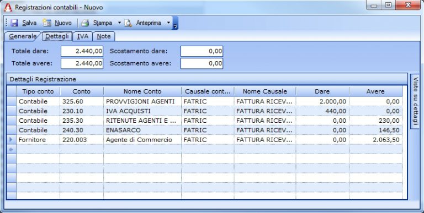Select the Agente di Commercio cell
424x213 pixels.
click(142, 140)
